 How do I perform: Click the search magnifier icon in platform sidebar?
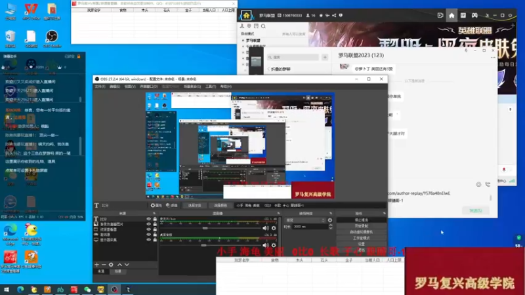[x=264, y=26]
